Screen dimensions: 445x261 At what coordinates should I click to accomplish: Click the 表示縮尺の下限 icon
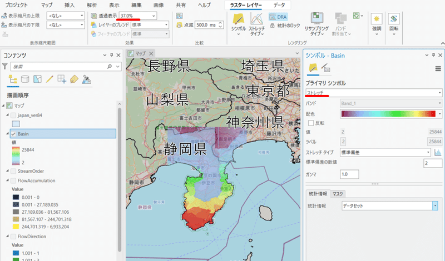click(x=4, y=24)
